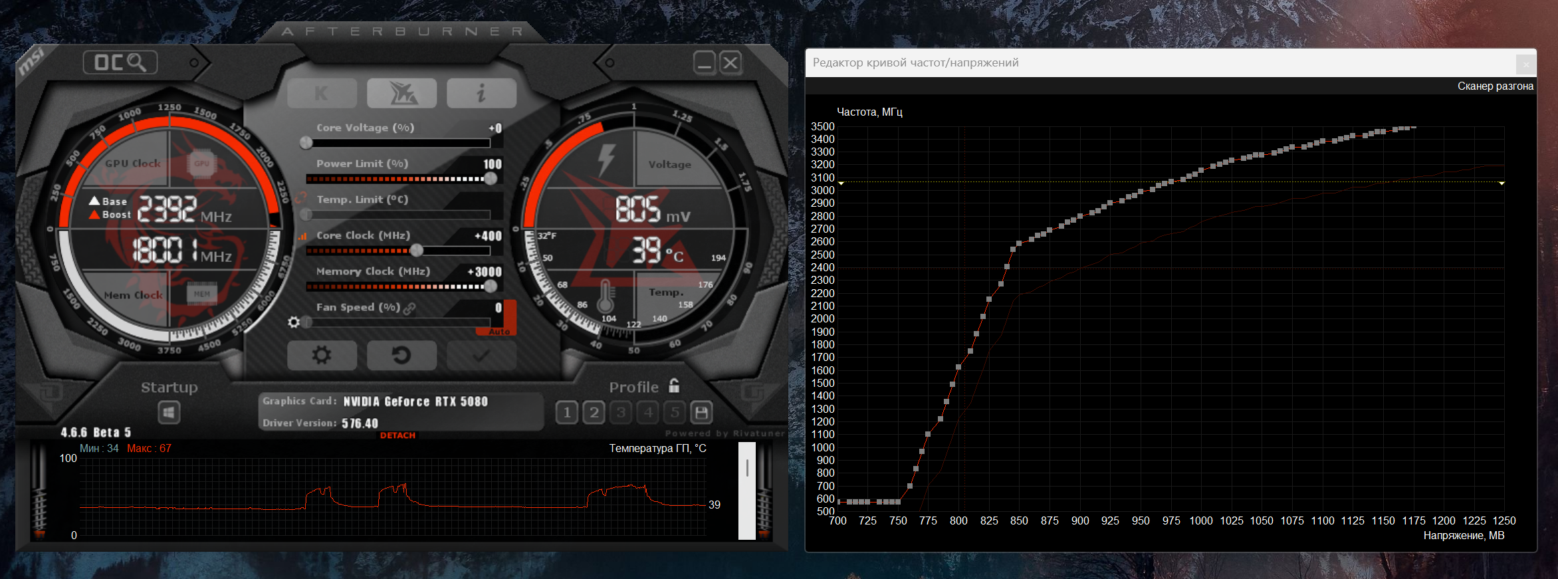Open the OC Scanner button in Afterburner

pos(120,62)
